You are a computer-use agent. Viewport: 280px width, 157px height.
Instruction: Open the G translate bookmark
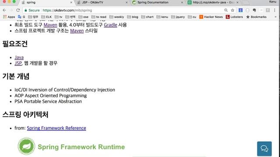pyautogui.click(x=21, y=17)
